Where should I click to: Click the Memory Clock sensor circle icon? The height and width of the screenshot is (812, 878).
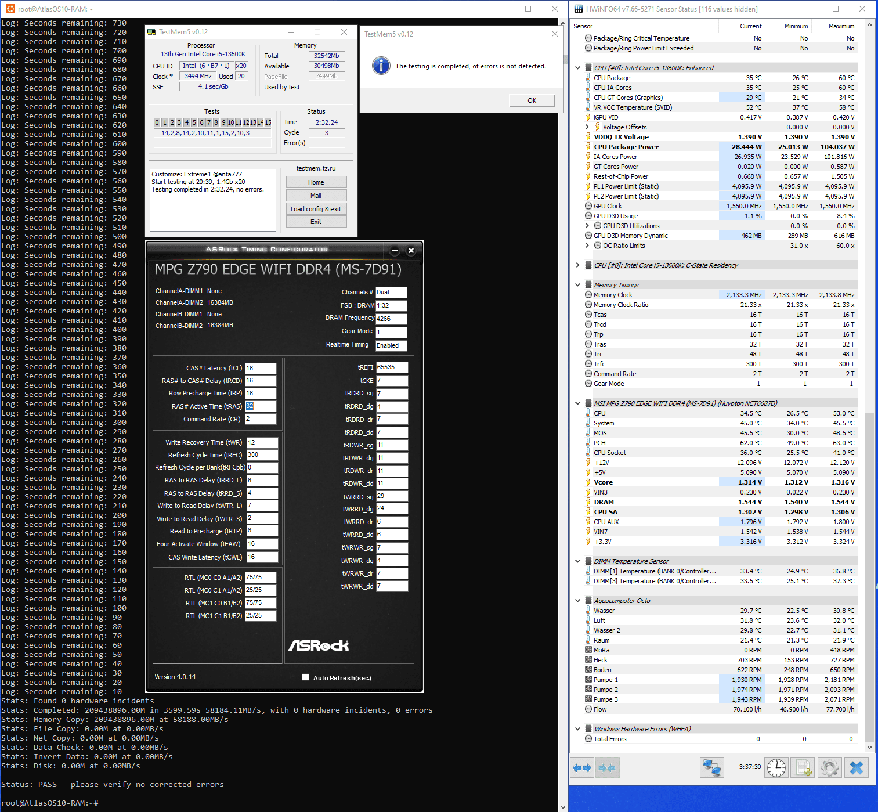(588, 295)
